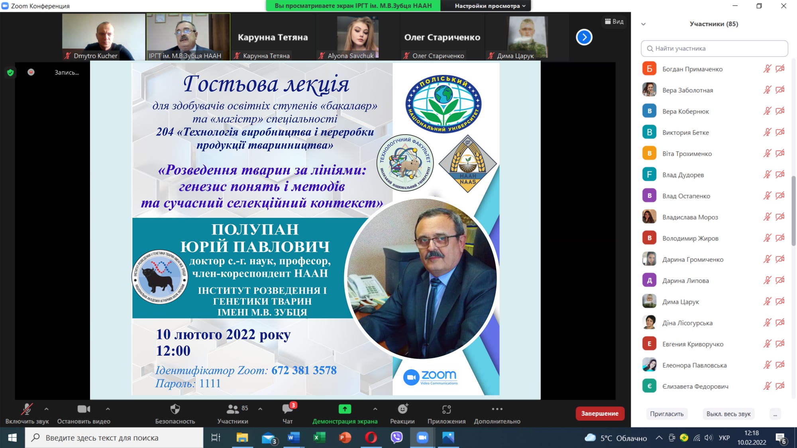
Task: Open Viber from the Windows taskbar
Action: (x=397, y=438)
